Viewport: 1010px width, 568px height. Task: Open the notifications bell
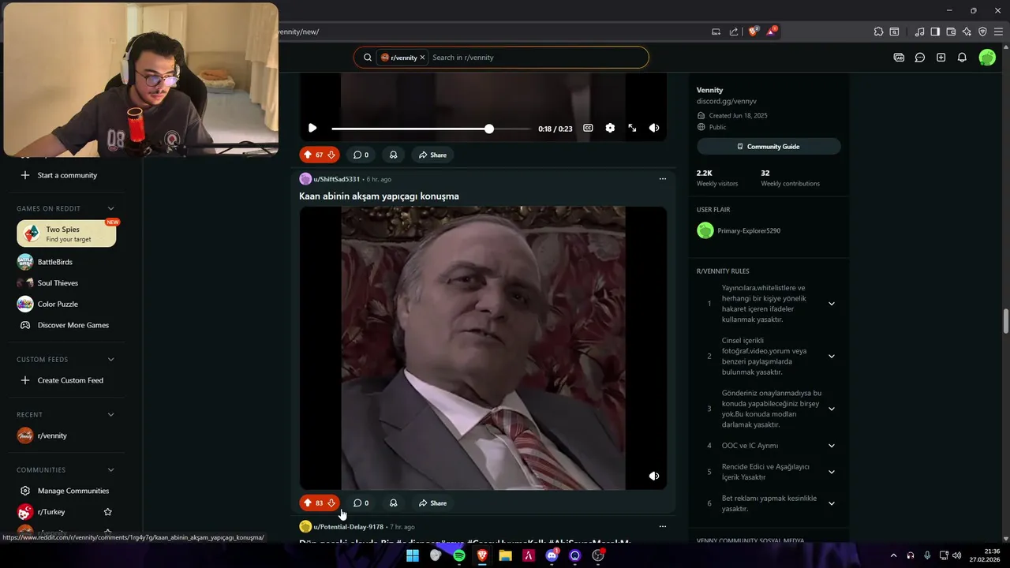pos(962,58)
